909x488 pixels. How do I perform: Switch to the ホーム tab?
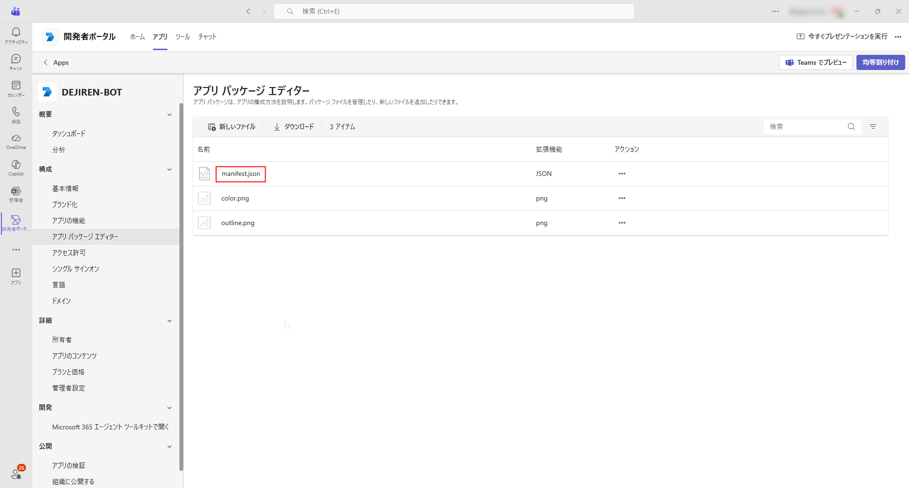[137, 36]
